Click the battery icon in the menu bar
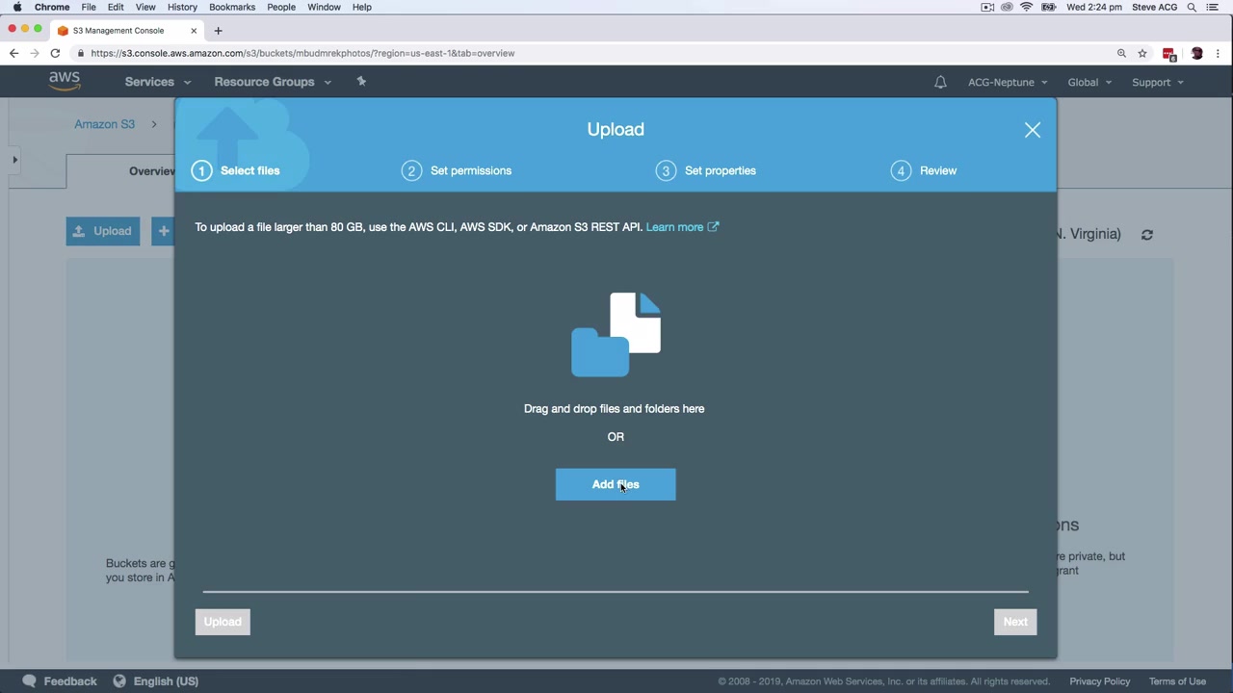This screenshot has height=693, width=1233. click(1049, 7)
